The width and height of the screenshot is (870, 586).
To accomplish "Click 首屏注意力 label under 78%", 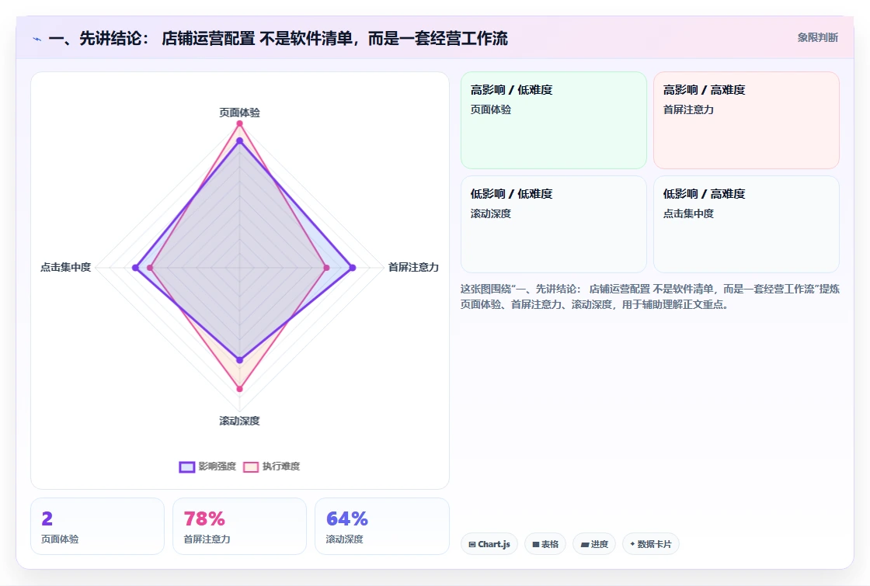I will pyautogui.click(x=207, y=539).
